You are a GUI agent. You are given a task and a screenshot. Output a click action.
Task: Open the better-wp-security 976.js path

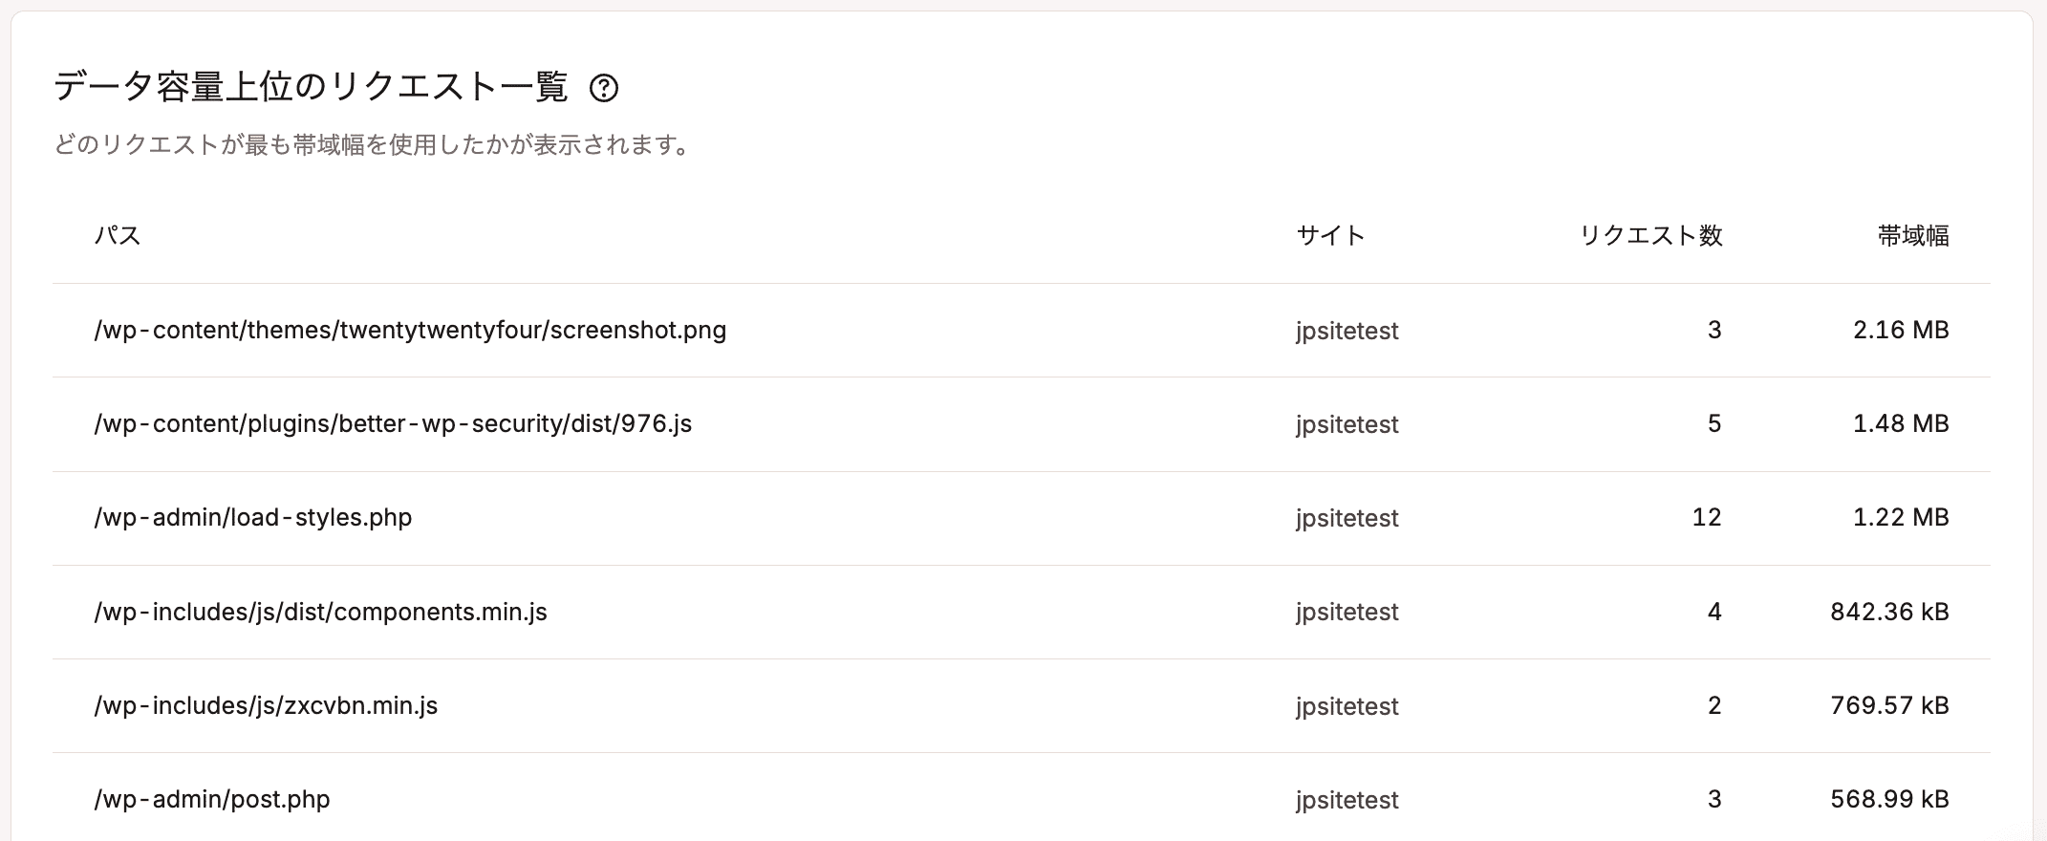[393, 423]
